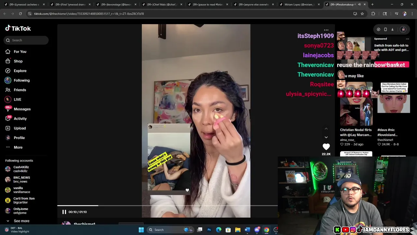Image resolution: width=417 pixels, height=235 pixels.
Task: View site information icon in address bar
Action: click(30, 14)
